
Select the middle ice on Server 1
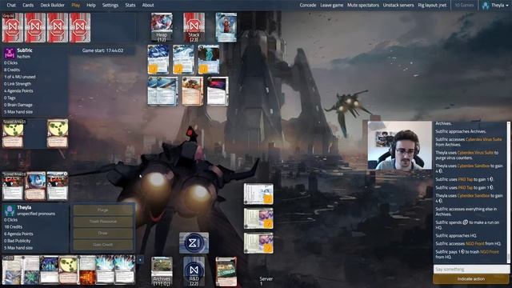coord(258,218)
